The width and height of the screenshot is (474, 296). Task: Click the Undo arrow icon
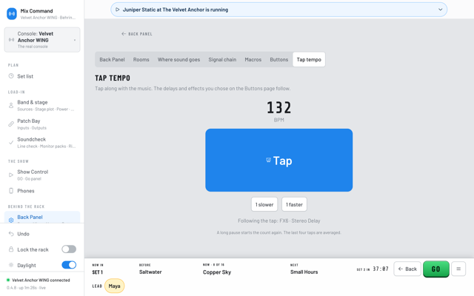pyautogui.click(x=11, y=234)
